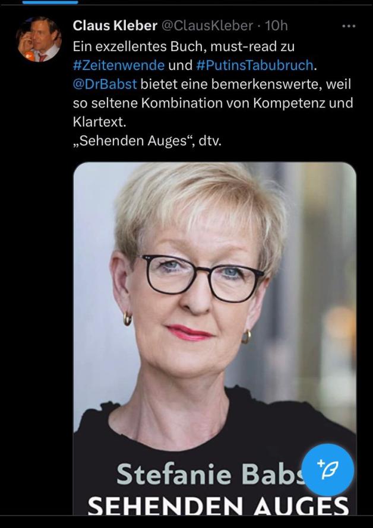Click the Claus Kleber display name
This screenshot has height=528, width=373.
115,26
